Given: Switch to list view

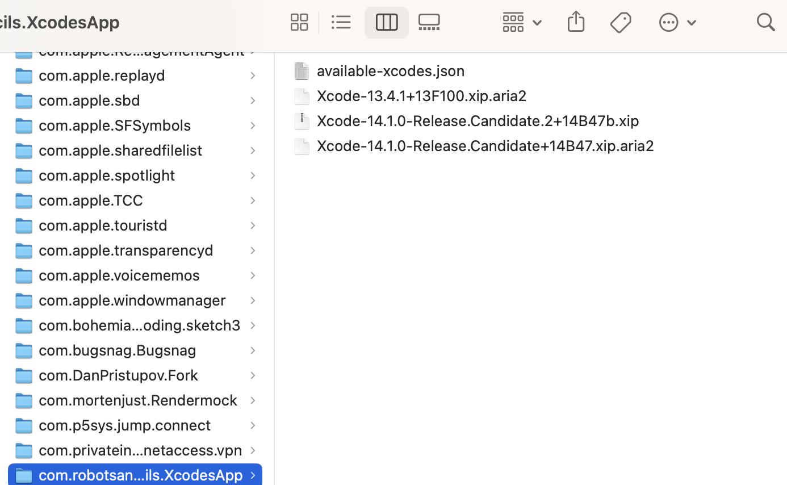Looking at the screenshot, I should (x=341, y=22).
